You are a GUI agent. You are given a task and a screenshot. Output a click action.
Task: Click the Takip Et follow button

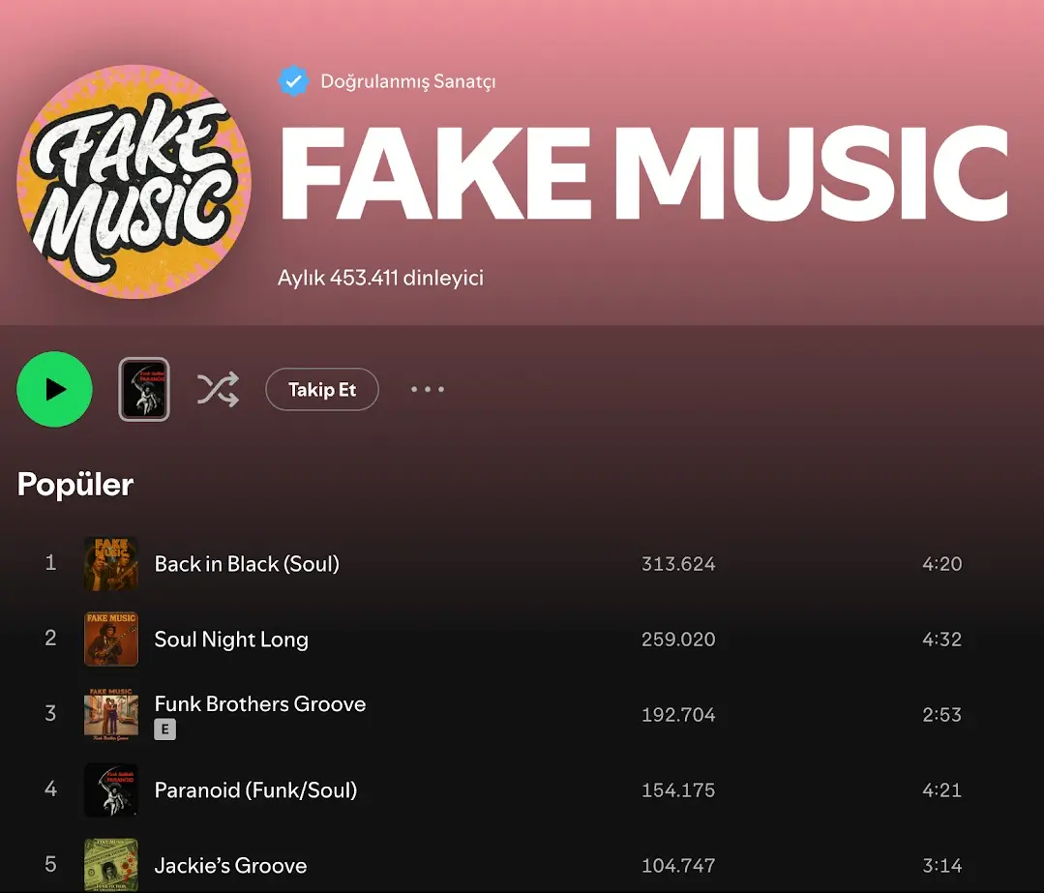[322, 390]
